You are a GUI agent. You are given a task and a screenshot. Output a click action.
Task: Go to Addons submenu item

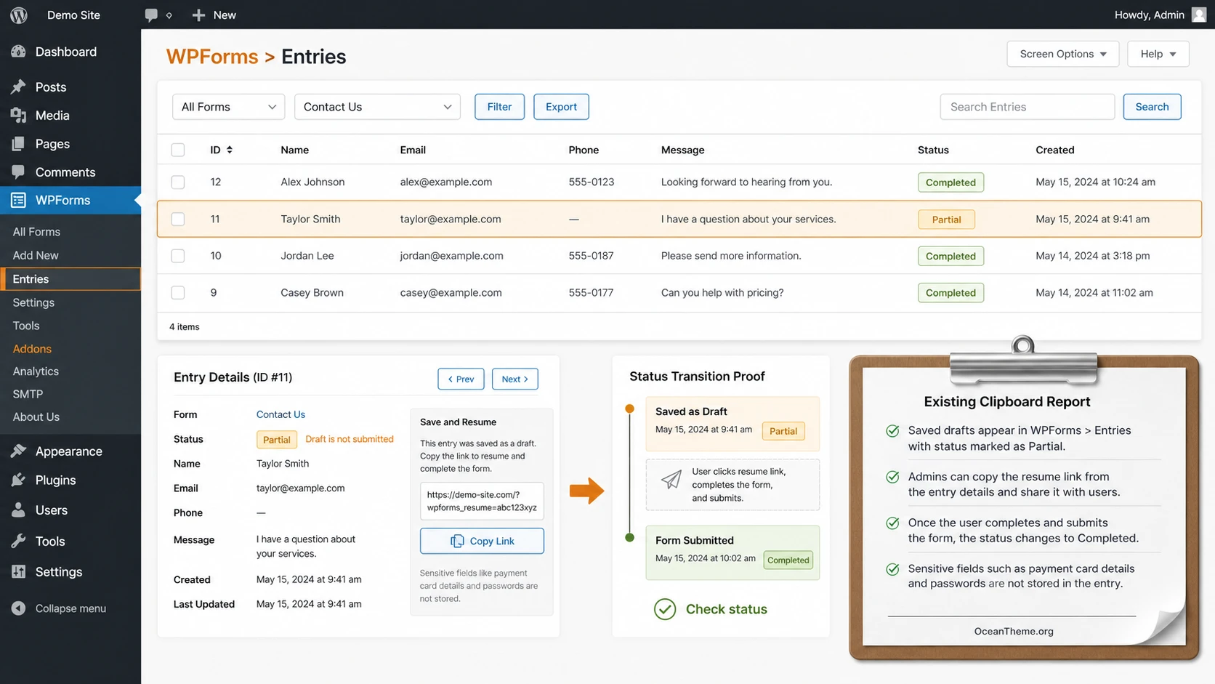tap(32, 349)
